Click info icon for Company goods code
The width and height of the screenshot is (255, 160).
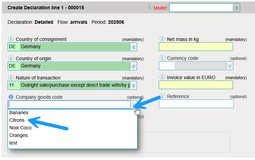pyautogui.click(x=11, y=97)
